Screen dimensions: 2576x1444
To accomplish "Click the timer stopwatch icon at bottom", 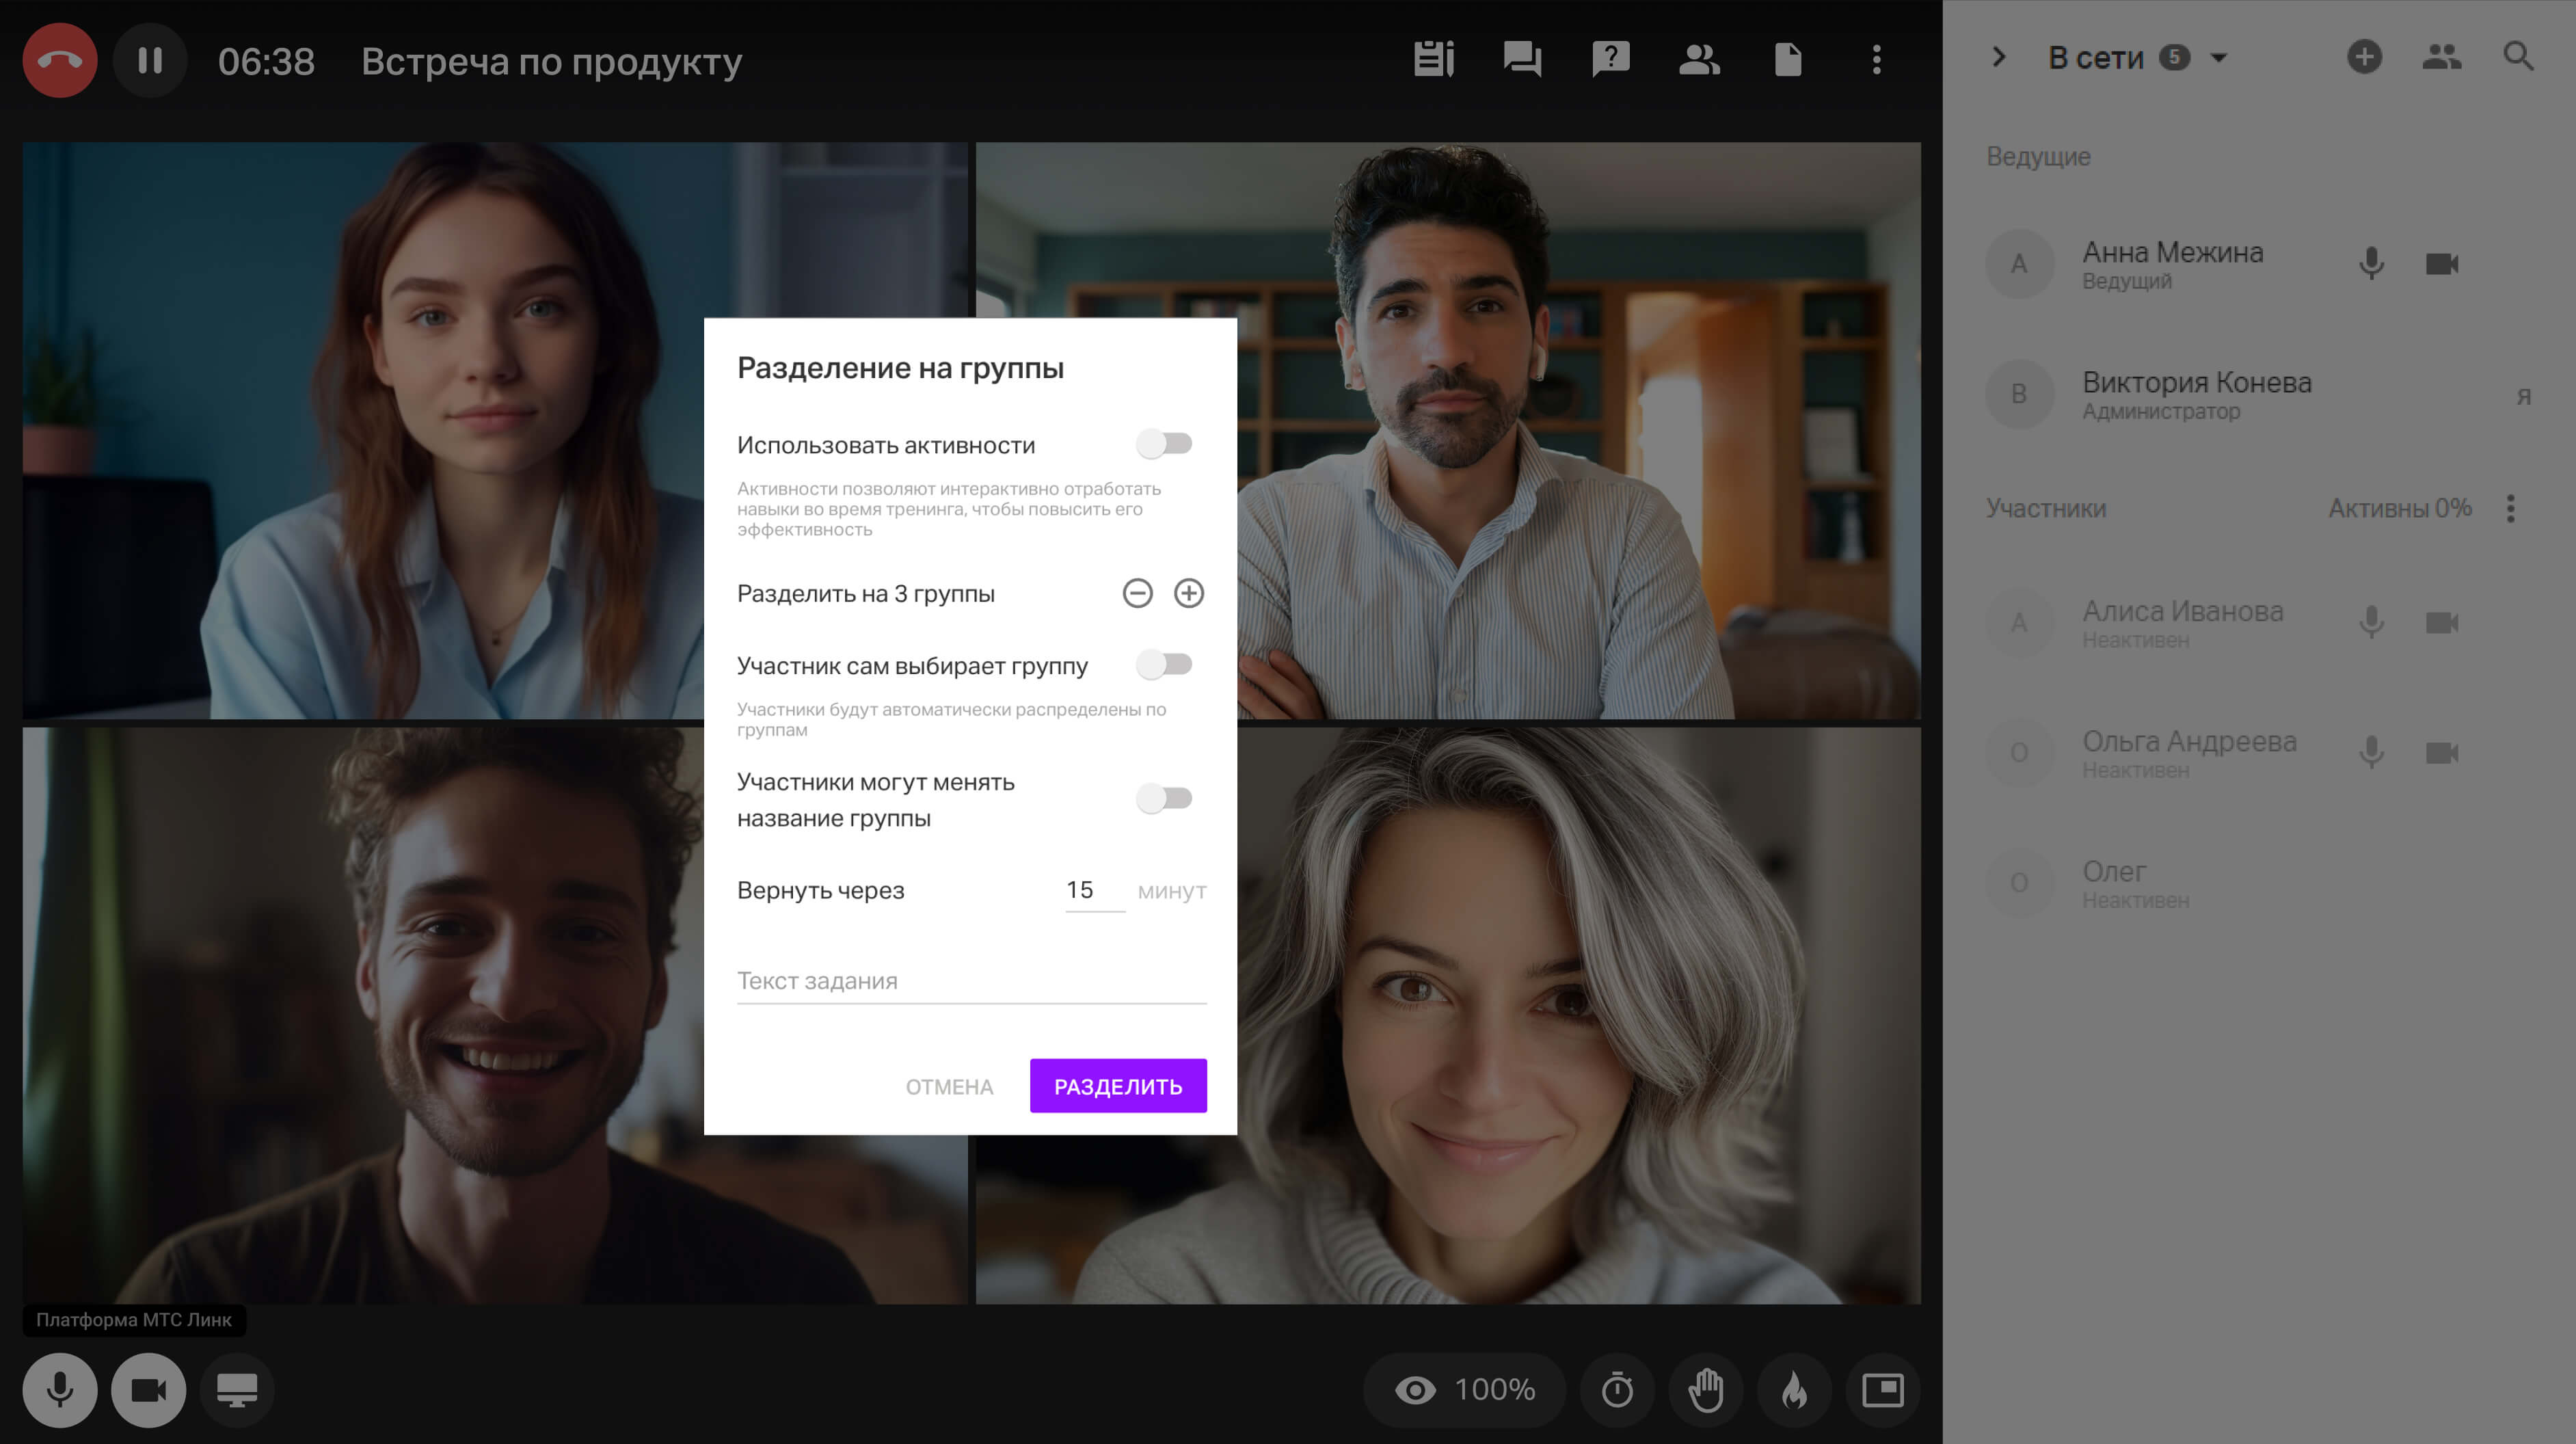I will click(x=1617, y=1390).
